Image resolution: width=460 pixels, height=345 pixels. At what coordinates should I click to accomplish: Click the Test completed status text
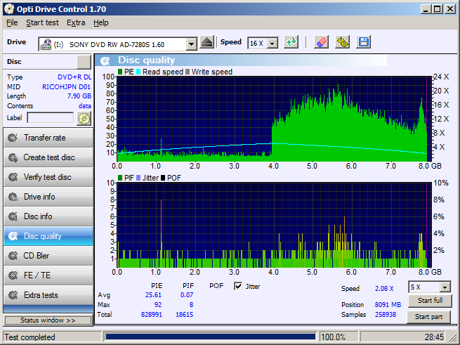pyautogui.click(x=30, y=337)
